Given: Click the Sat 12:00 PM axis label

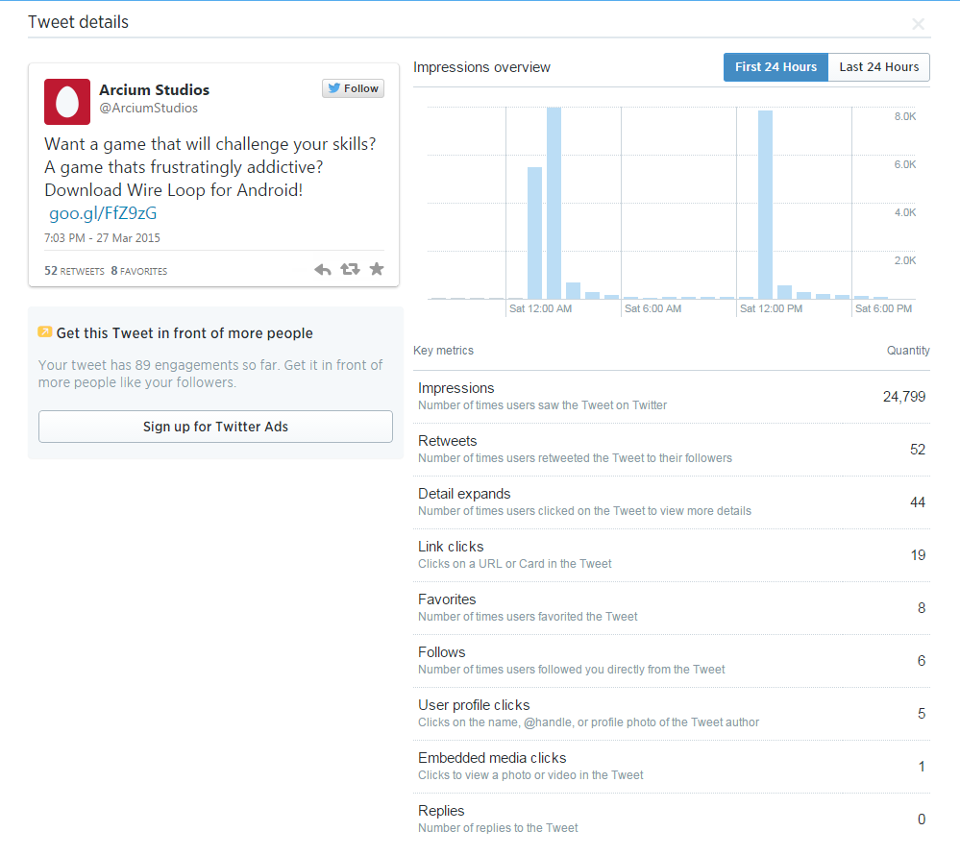Looking at the screenshot, I should (x=771, y=308).
